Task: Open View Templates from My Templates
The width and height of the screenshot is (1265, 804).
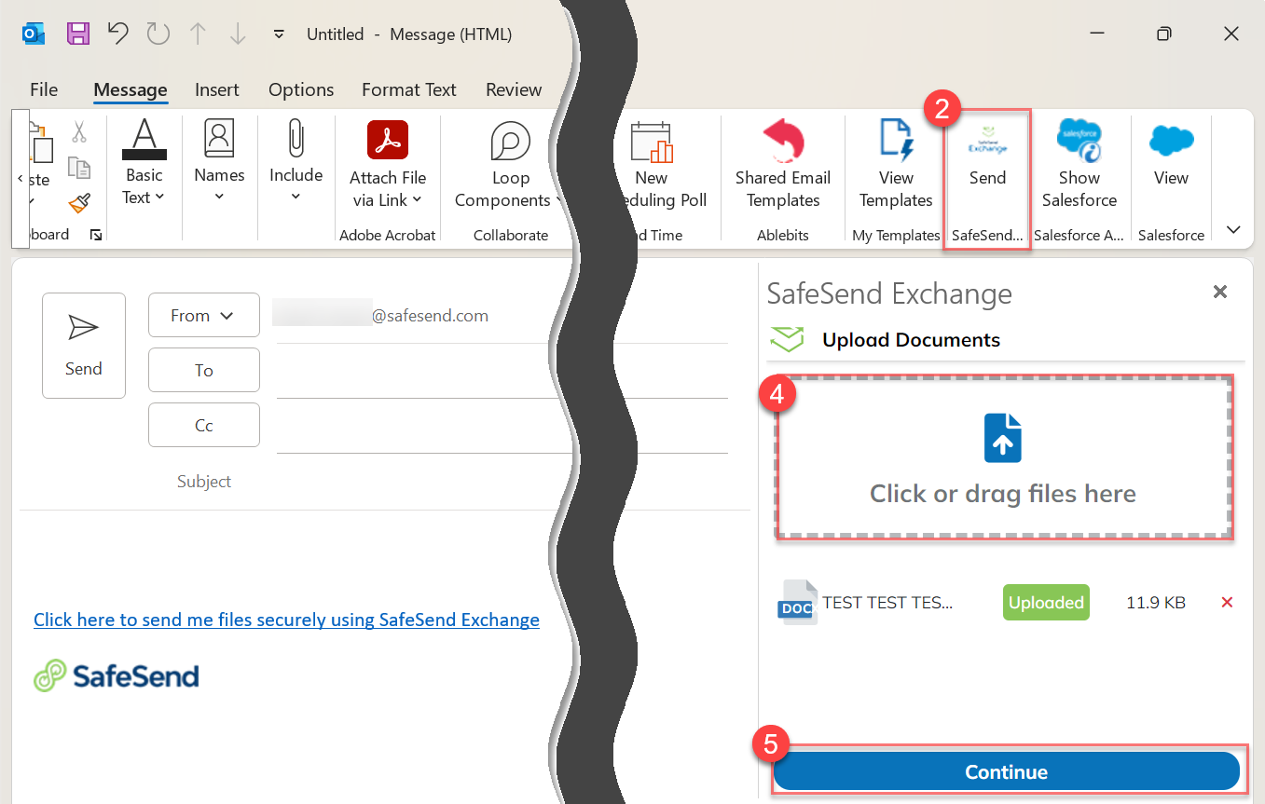Action: (x=895, y=168)
